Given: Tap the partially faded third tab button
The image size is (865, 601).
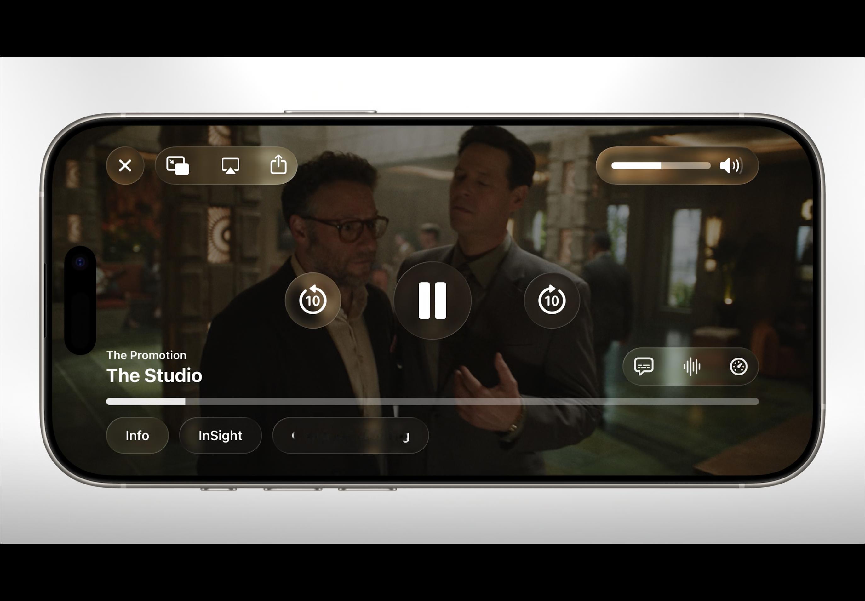Looking at the screenshot, I should pyautogui.click(x=350, y=435).
